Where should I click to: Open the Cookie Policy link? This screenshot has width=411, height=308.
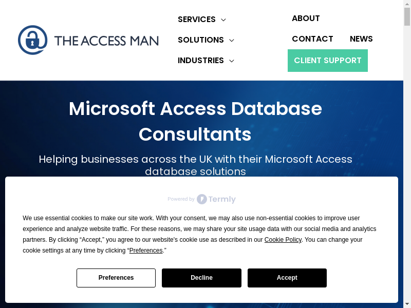tap(283, 240)
